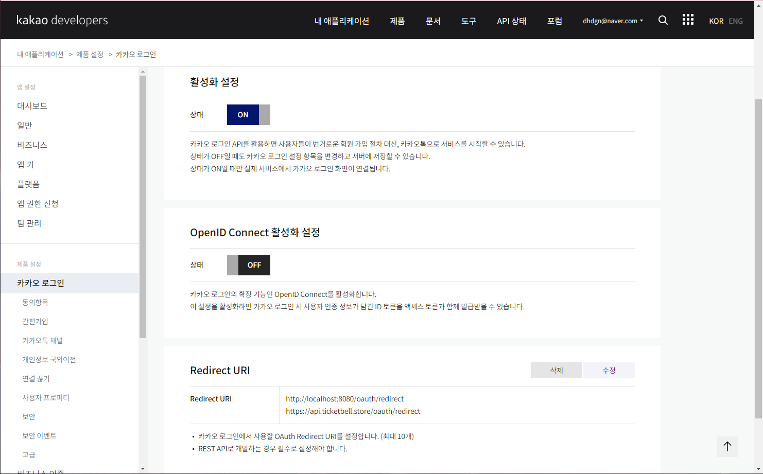Click the sidebar scrollbar thumb

pyautogui.click(x=143, y=207)
